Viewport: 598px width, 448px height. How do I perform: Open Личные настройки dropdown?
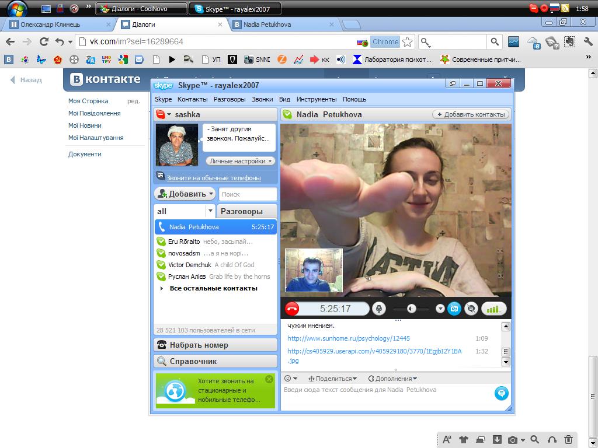[x=240, y=161]
